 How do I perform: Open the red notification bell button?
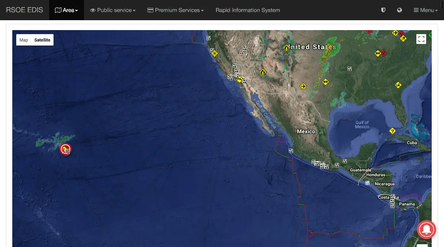click(426, 230)
